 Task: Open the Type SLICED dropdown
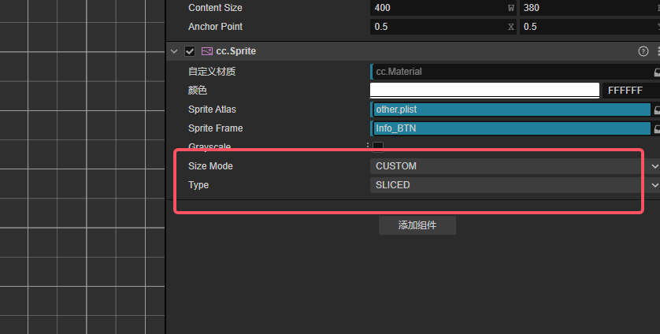(x=514, y=185)
